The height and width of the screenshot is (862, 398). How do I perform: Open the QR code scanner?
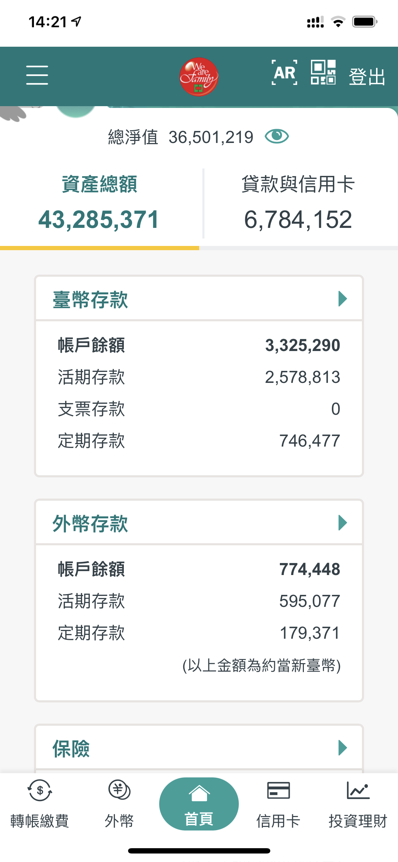pos(323,73)
